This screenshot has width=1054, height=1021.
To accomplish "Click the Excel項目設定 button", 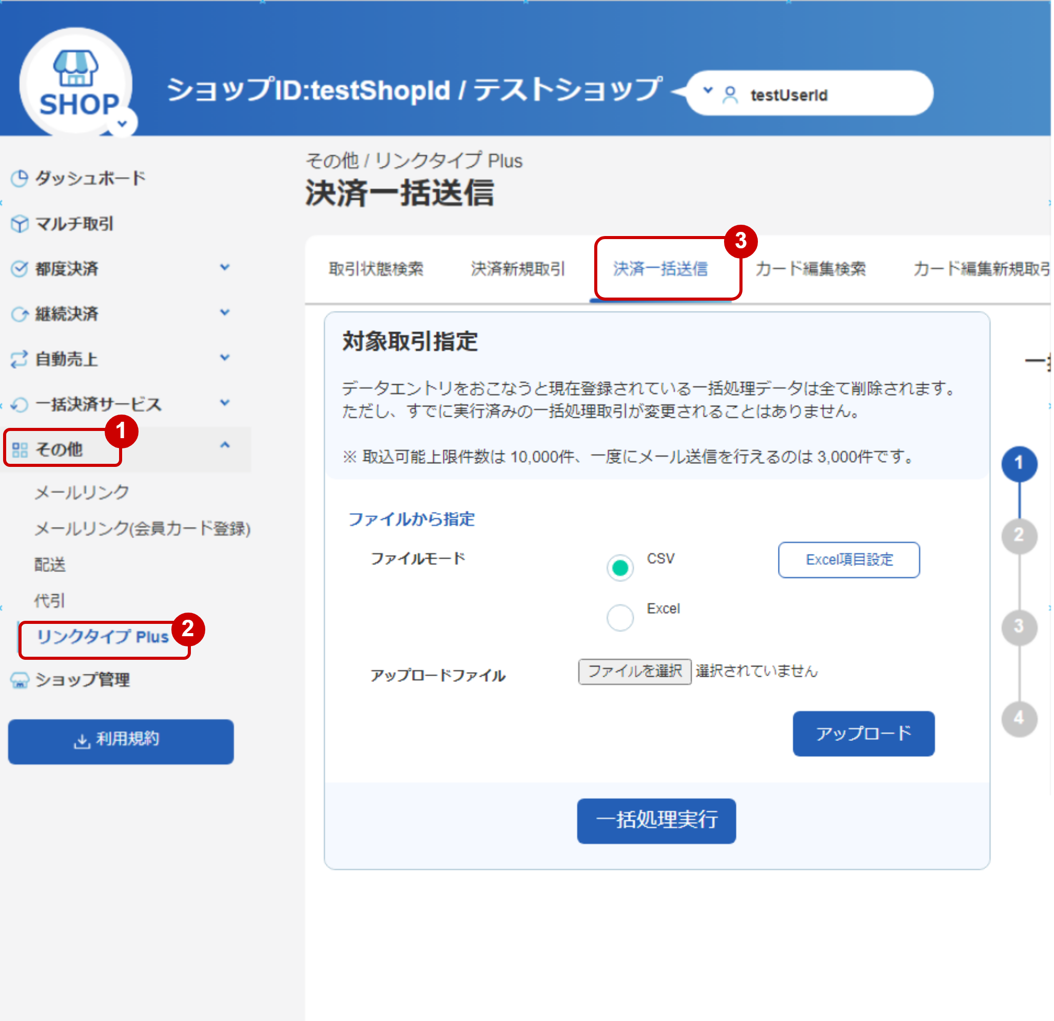I will (x=849, y=560).
